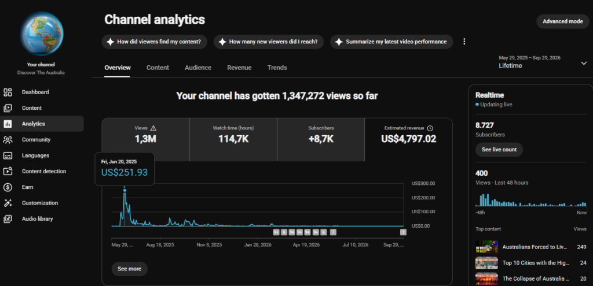This screenshot has width=593, height=286.
Task: Click the Dashboard menu label
Action: (35, 92)
